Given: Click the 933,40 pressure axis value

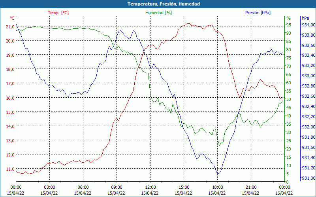Looking at the screenshot, I should coord(308,55).
